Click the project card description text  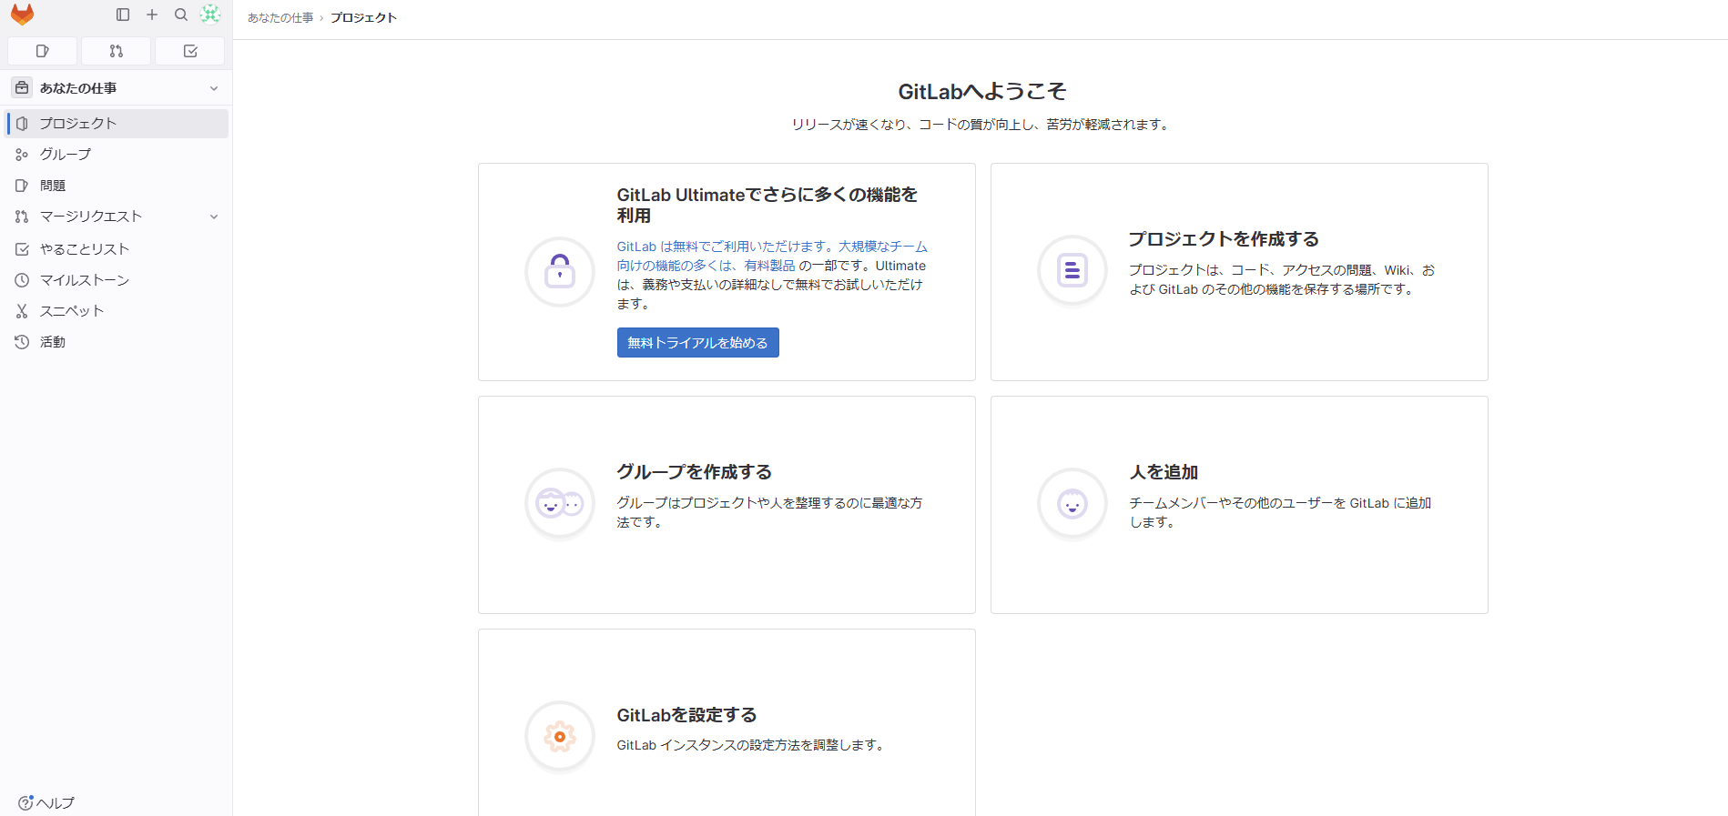(1282, 280)
